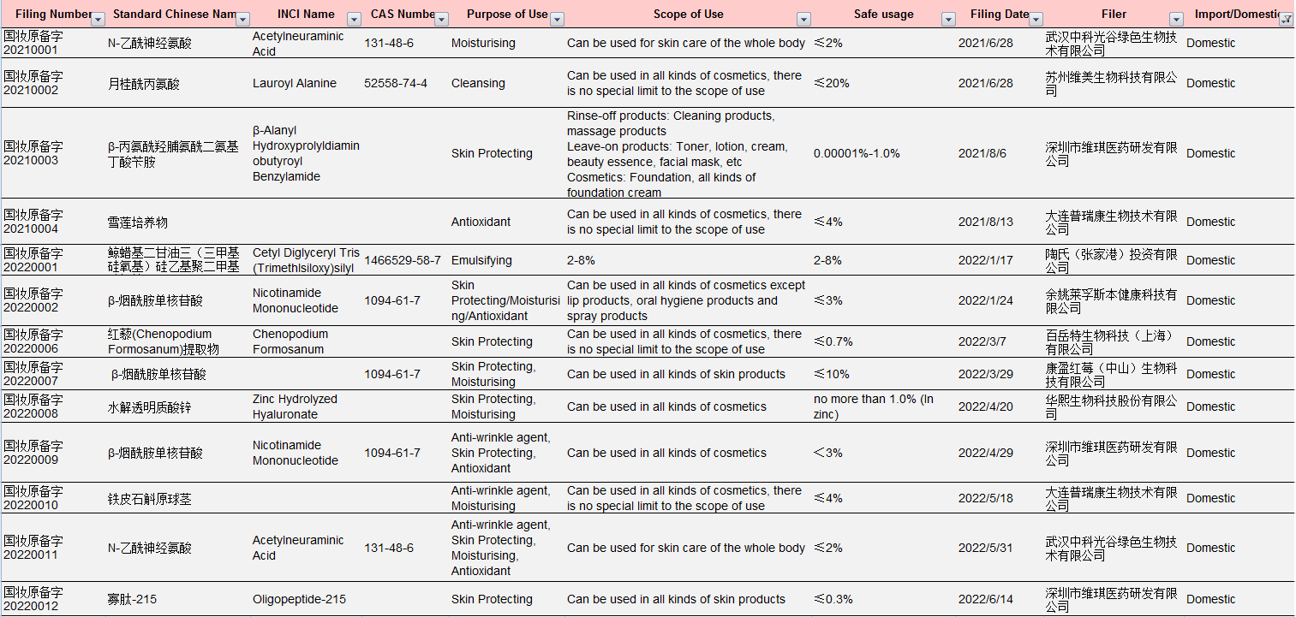Click the CAS Number filter arrow
1296x617 pixels.
pos(441,19)
